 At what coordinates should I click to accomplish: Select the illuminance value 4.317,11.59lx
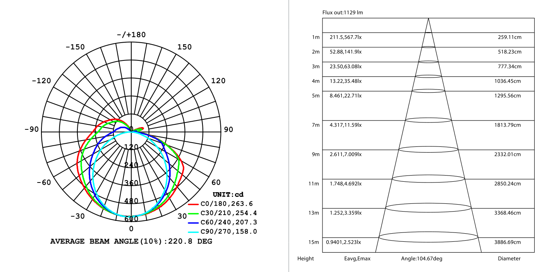(x=346, y=125)
